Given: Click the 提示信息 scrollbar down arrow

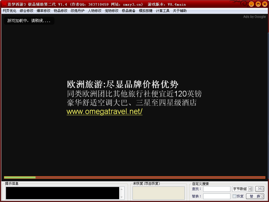Looking at the screenshot, I should point(122,197).
